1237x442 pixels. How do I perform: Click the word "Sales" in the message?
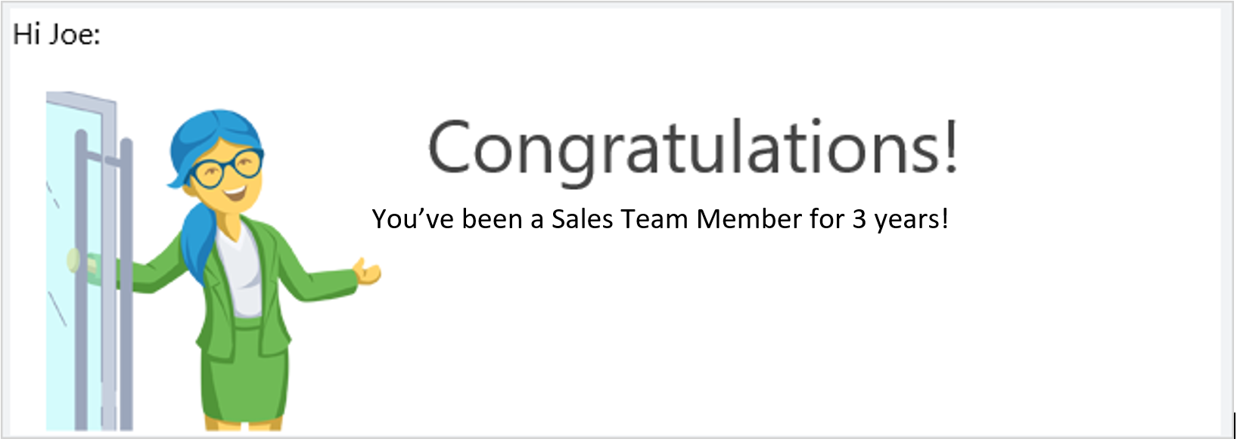point(582,219)
